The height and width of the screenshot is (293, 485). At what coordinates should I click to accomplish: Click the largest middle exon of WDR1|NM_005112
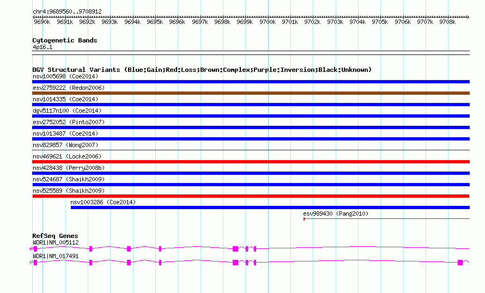[235, 249]
